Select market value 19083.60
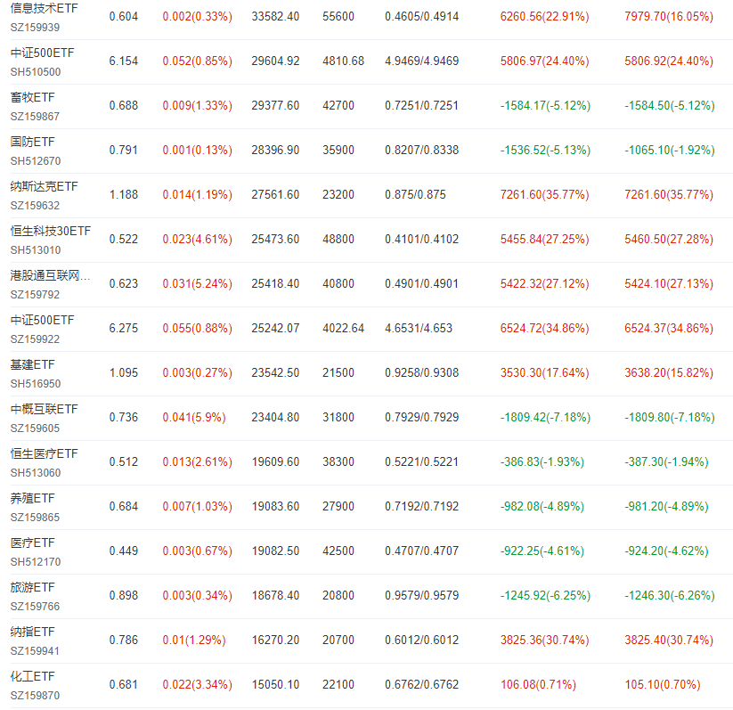 pos(275,506)
